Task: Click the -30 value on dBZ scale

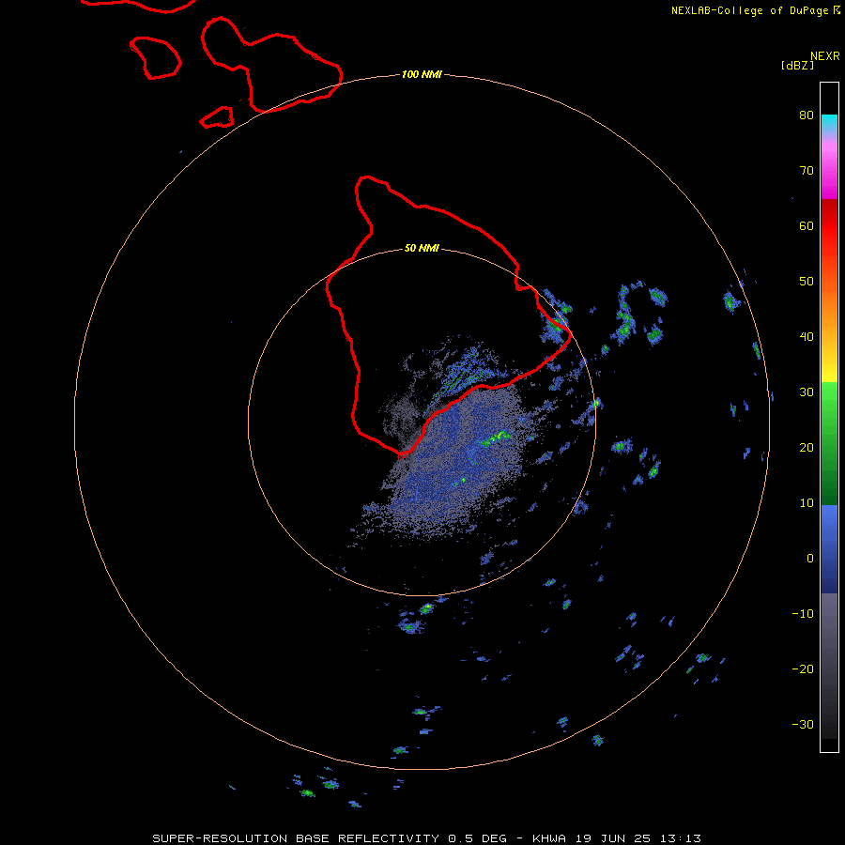Action: point(803,725)
